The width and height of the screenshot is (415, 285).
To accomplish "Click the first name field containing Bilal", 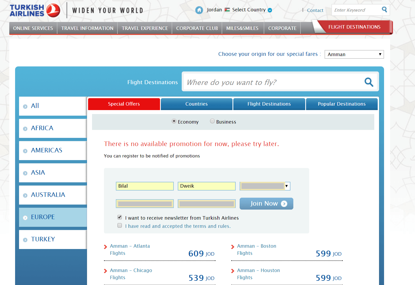I will pyautogui.click(x=145, y=186).
